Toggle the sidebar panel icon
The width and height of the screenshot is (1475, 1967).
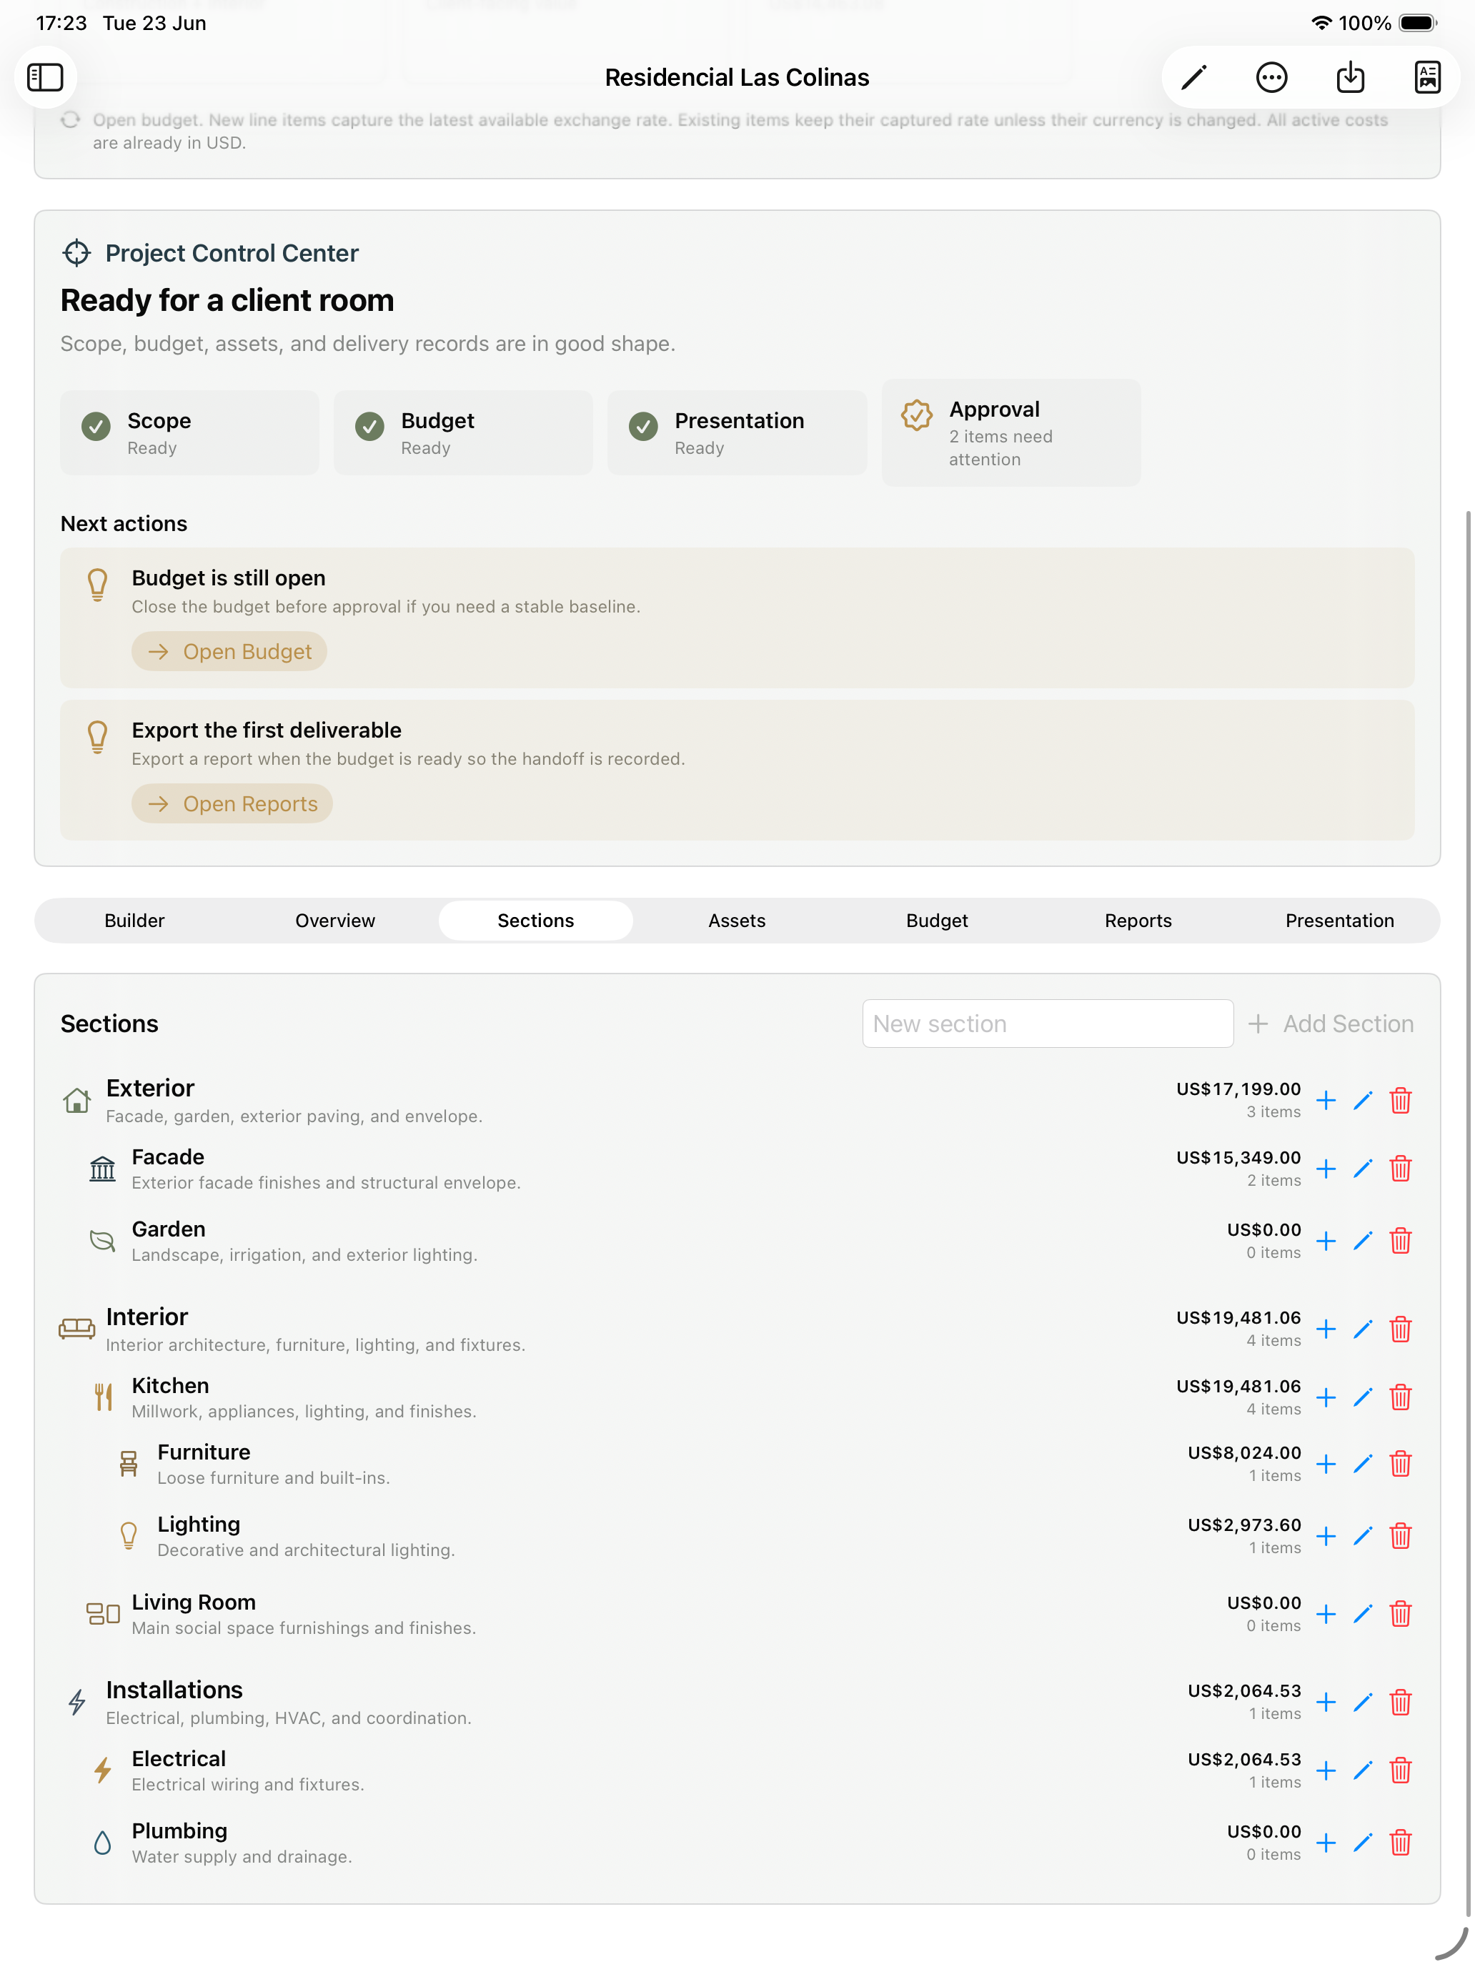tap(45, 77)
